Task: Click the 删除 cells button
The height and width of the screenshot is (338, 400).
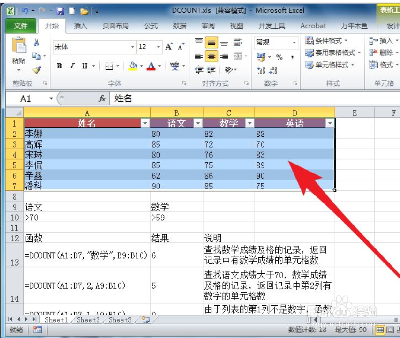Action: pos(384,53)
